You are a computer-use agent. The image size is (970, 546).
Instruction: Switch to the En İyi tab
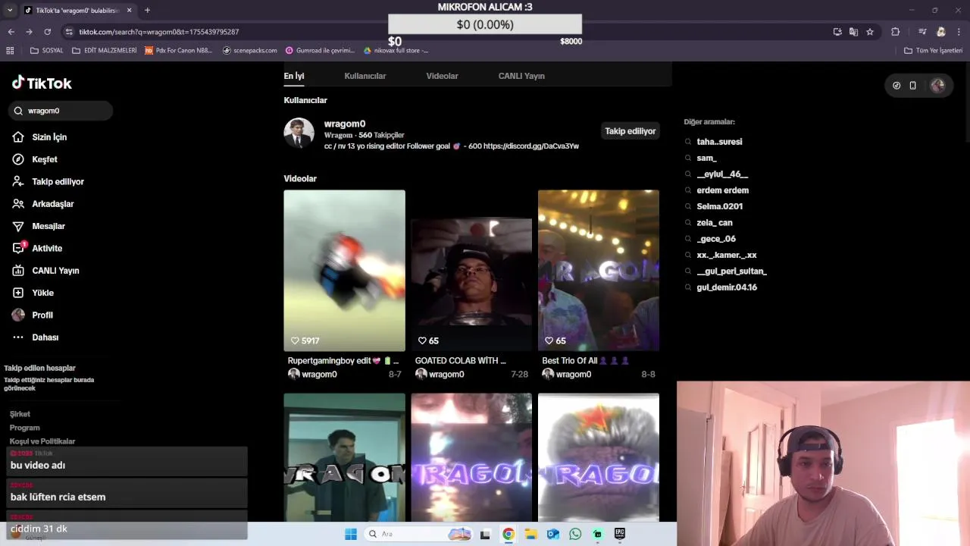coord(294,76)
